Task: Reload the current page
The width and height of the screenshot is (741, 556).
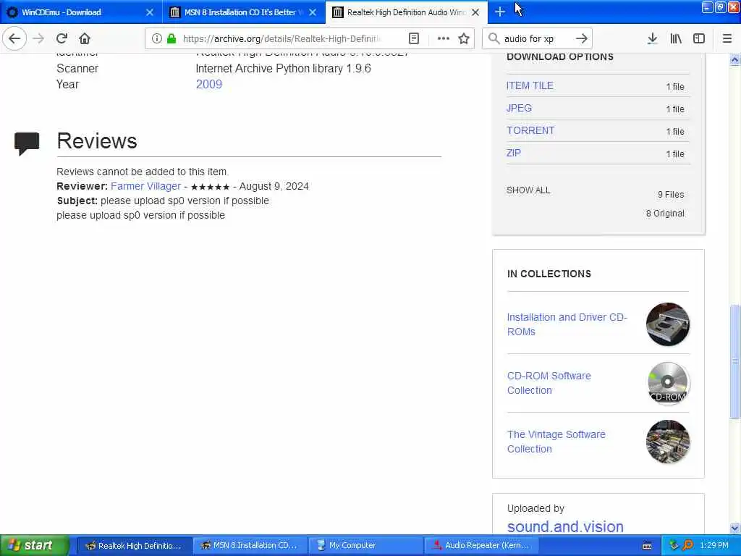Action: 62,38
